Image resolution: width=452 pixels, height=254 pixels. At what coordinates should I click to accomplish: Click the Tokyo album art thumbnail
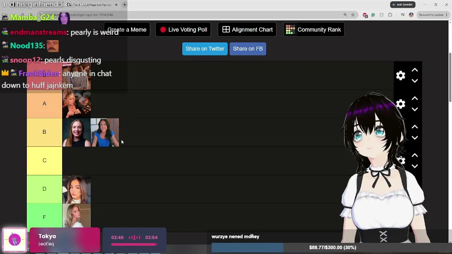(14, 240)
